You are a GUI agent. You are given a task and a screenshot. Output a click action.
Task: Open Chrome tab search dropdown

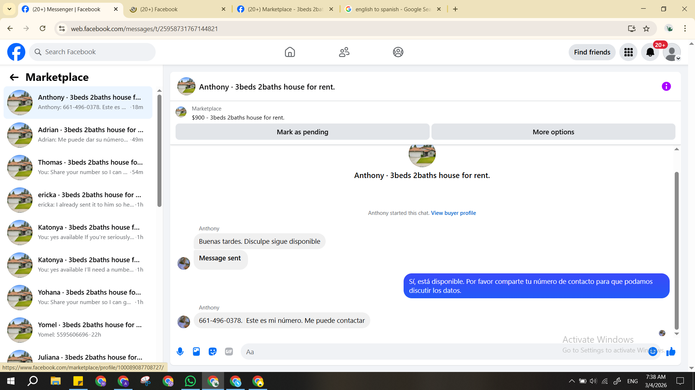9,9
